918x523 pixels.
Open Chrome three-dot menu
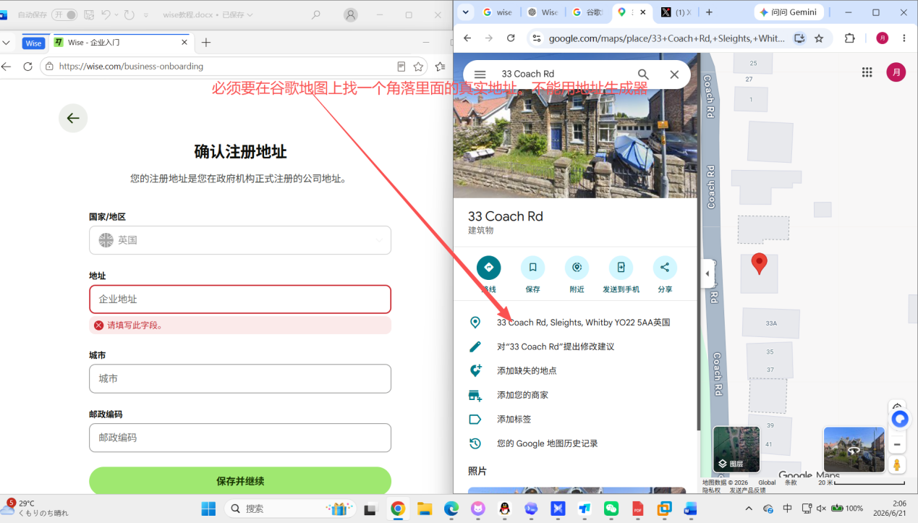tap(904, 38)
